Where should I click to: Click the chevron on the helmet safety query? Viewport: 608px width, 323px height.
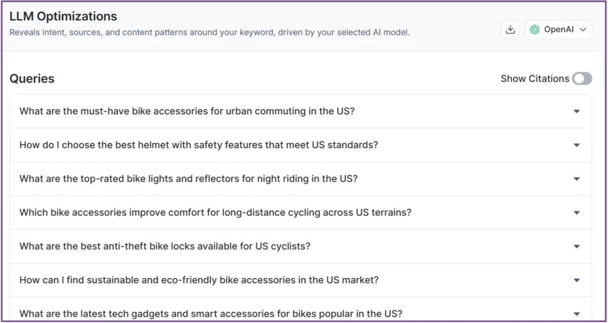click(576, 145)
